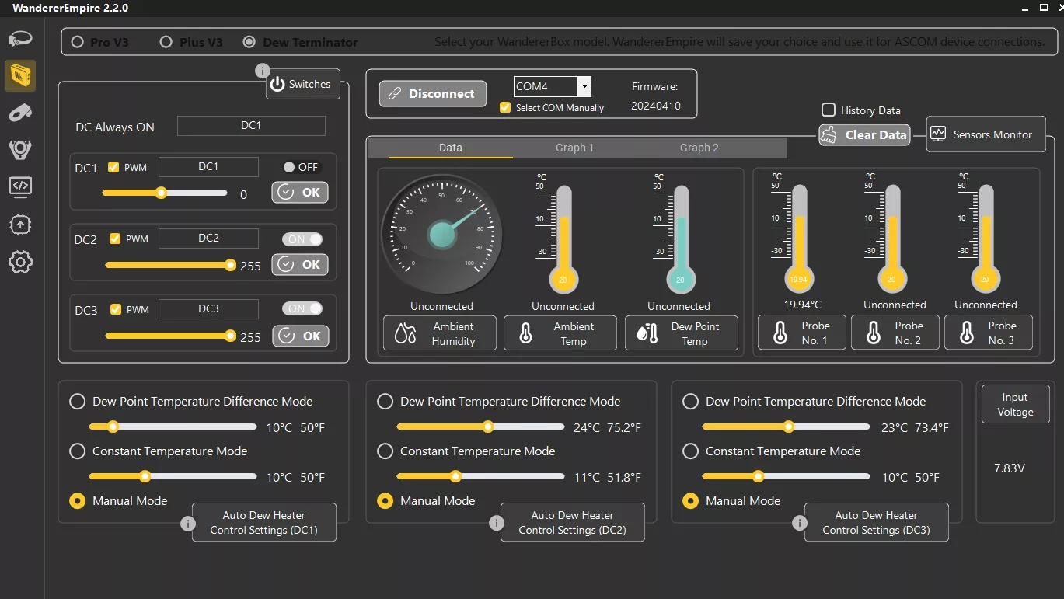The image size is (1064, 599).
Task: Toggle the DC2 ON switch
Action: pyautogui.click(x=302, y=239)
